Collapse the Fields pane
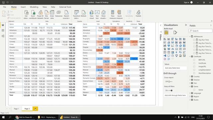Image resolution: width=213 pixels, height=120 pixels. (x=211, y=25)
